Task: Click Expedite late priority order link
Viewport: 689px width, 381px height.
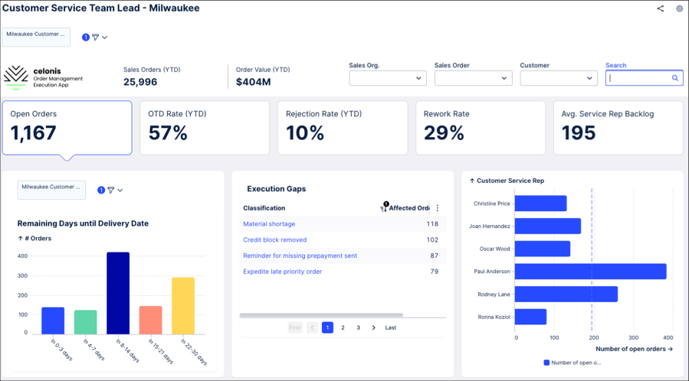Action: click(x=283, y=272)
